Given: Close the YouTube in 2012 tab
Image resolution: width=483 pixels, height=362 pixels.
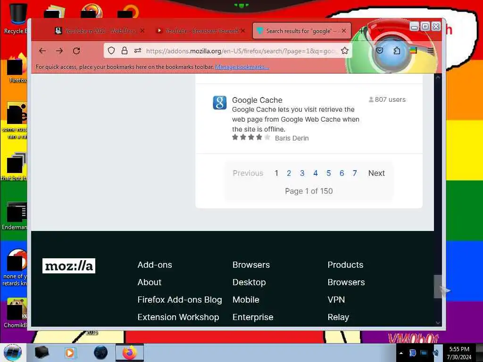Looking at the screenshot, I should [x=142, y=31].
